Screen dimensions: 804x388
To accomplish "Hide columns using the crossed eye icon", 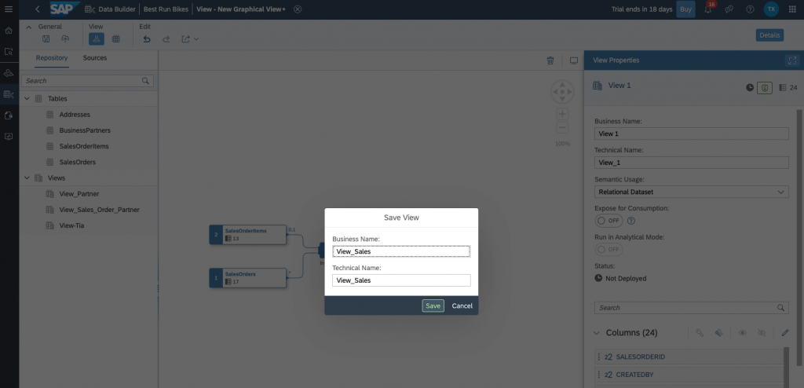I will click(762, 332).
